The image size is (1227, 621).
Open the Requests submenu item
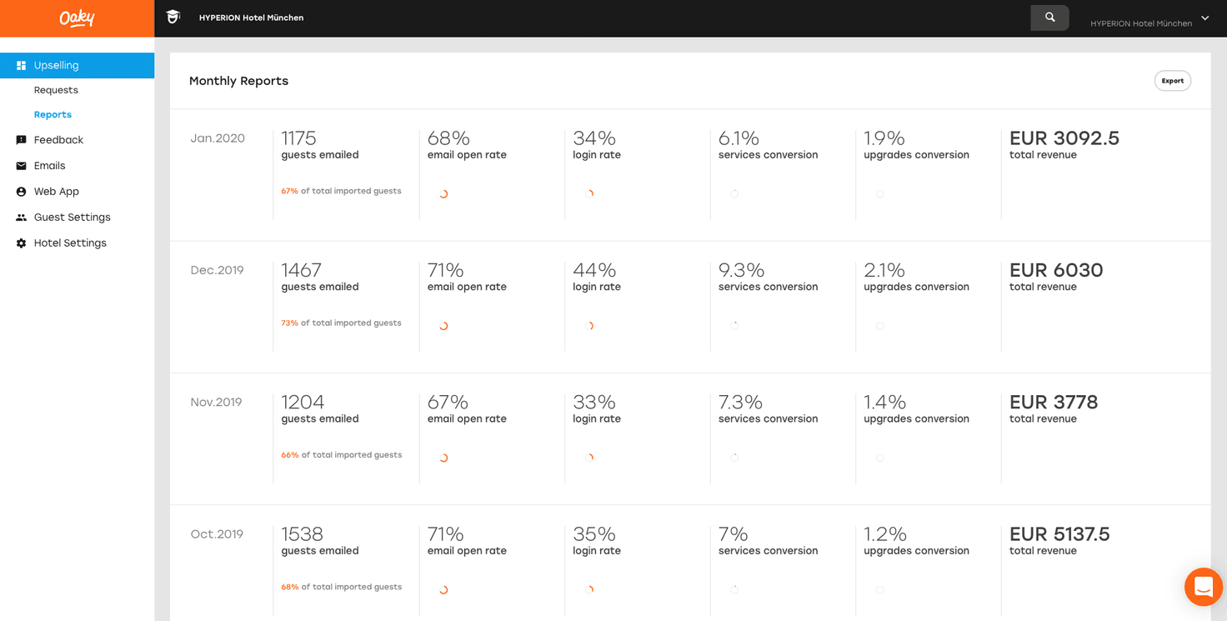(56, 90)
